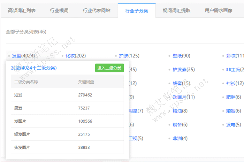244x162 pixels.
Task: Open the 护肤(125) subcategory
Action: pyautogui.click(x=129, y=56)
